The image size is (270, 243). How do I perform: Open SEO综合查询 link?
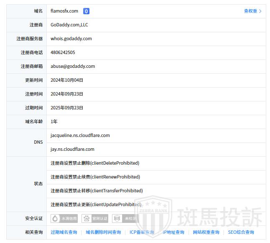[x=241, y=233]
